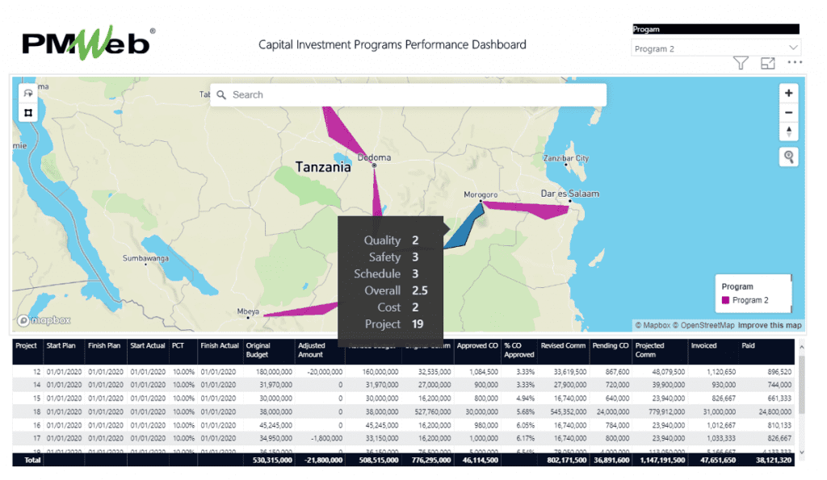Click the dashboard title text

point(392,45)
